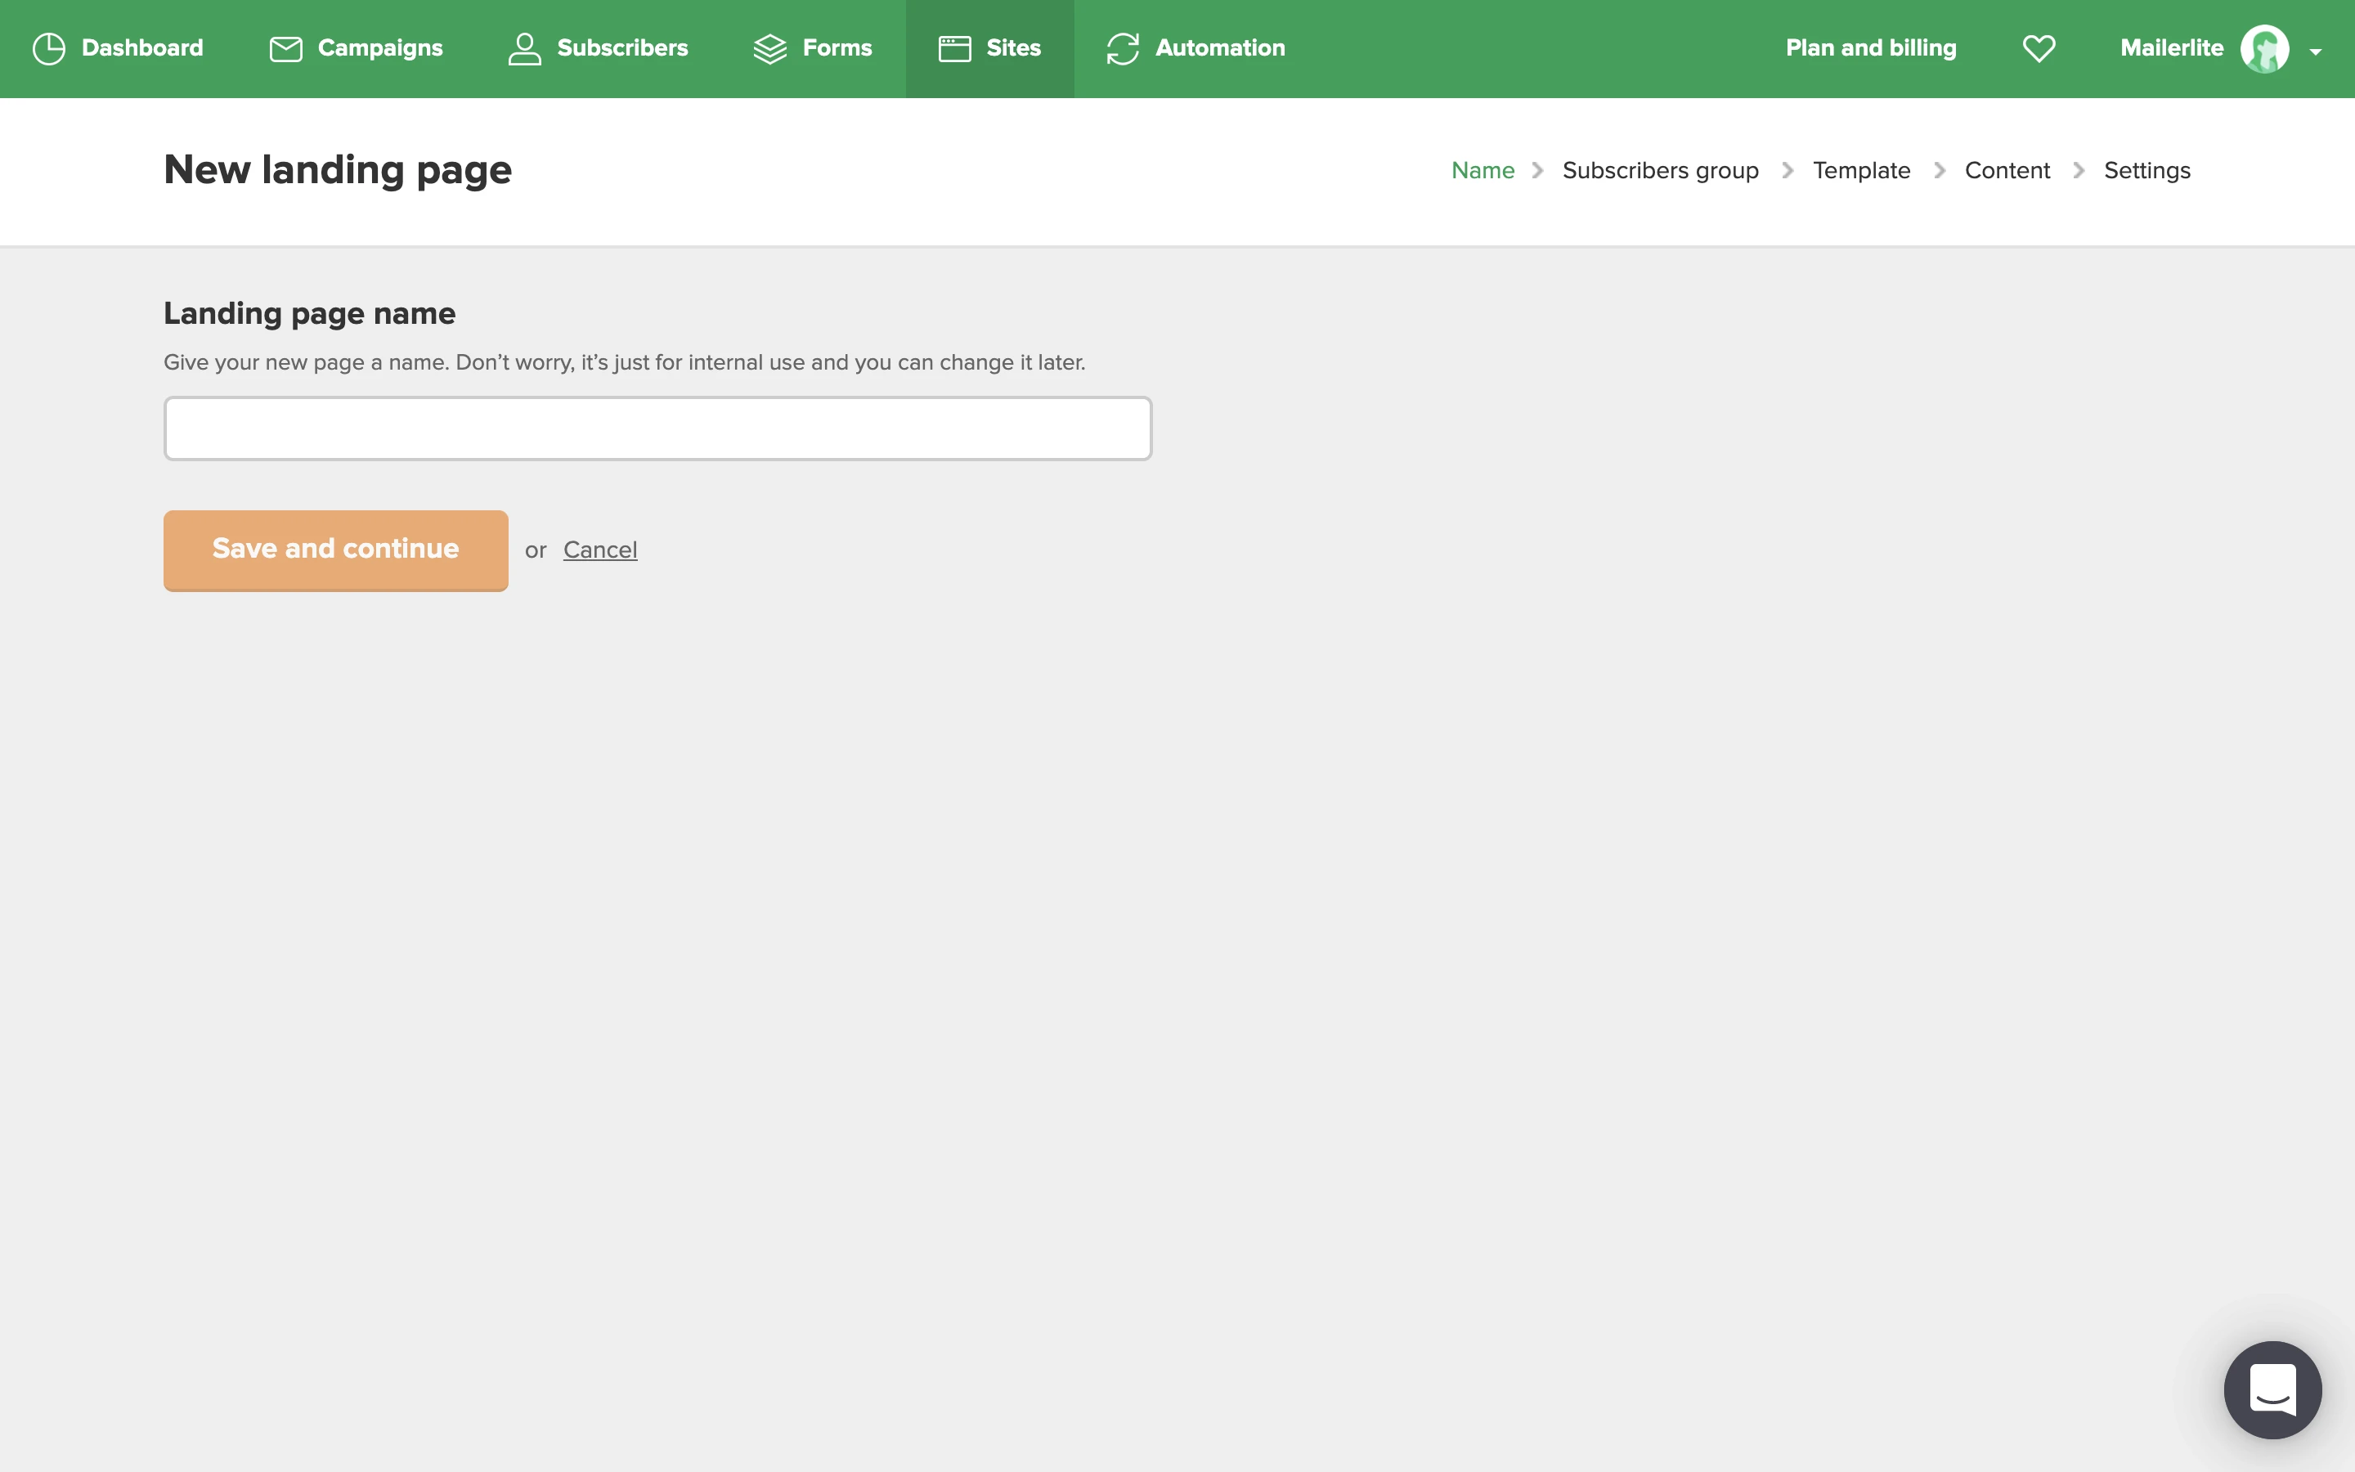
Task: Jump to the Content step
Action: [2007, 170]
